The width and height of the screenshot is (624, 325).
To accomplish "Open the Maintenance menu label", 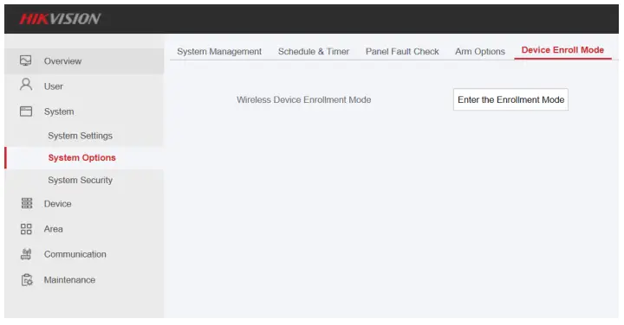I will click(69, 280).
